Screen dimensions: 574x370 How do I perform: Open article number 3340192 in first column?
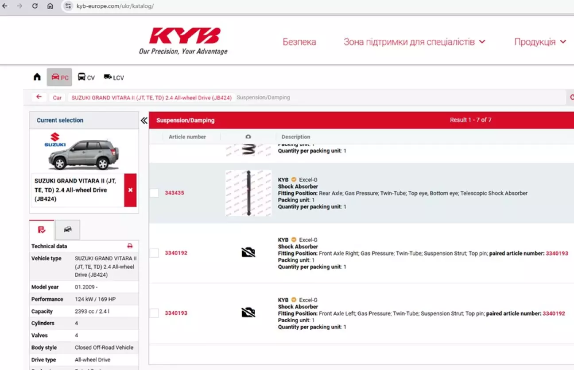[x=176, y=253]
